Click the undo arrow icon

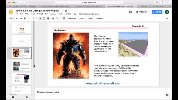(x=17, y=18)
